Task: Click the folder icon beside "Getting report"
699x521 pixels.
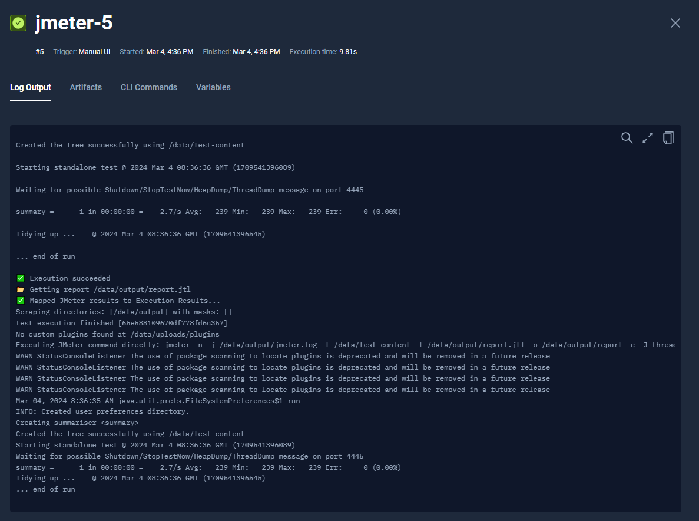Action: pyautogui.click(x=21, y=289)
